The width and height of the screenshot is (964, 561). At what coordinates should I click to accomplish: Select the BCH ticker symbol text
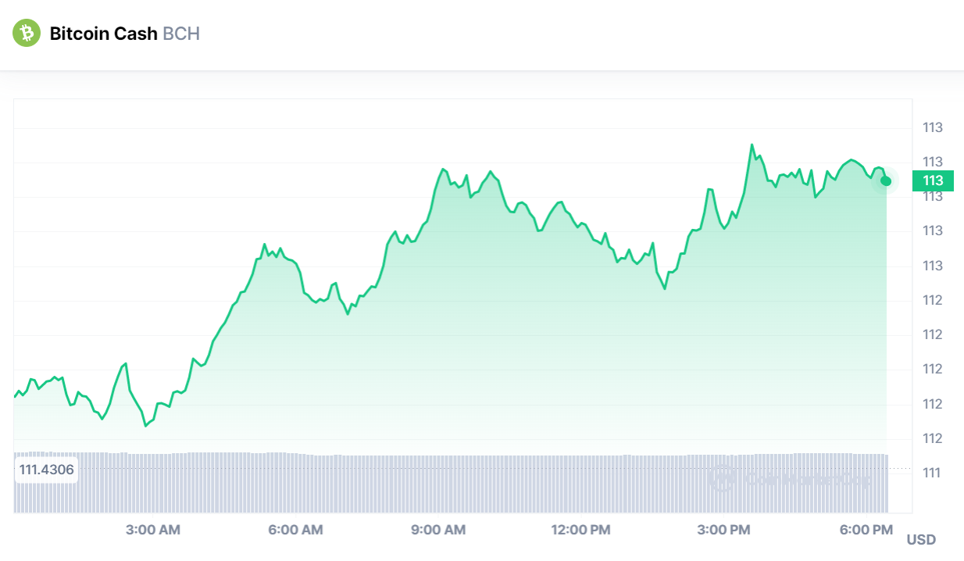(181, 34)
